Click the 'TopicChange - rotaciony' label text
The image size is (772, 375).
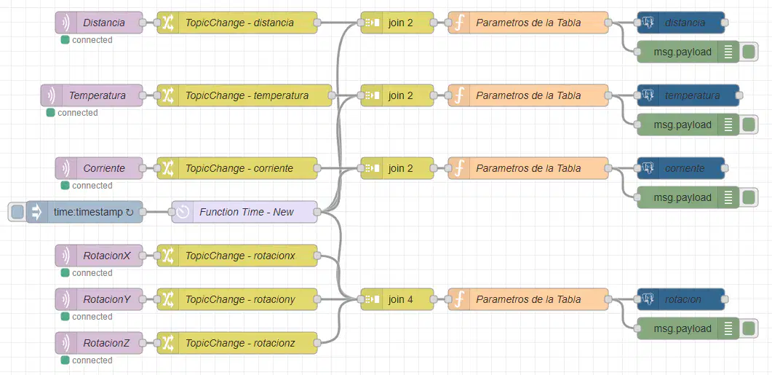(x=240, y=299)
